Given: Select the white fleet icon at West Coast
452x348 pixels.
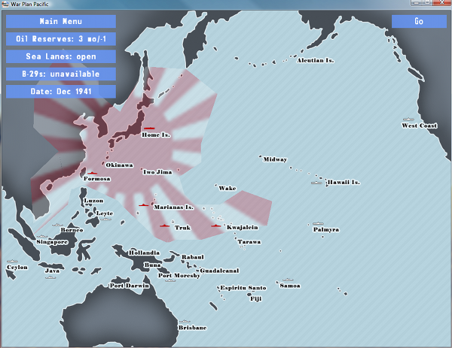Looking at the screenshot, I should coord(408,119).
